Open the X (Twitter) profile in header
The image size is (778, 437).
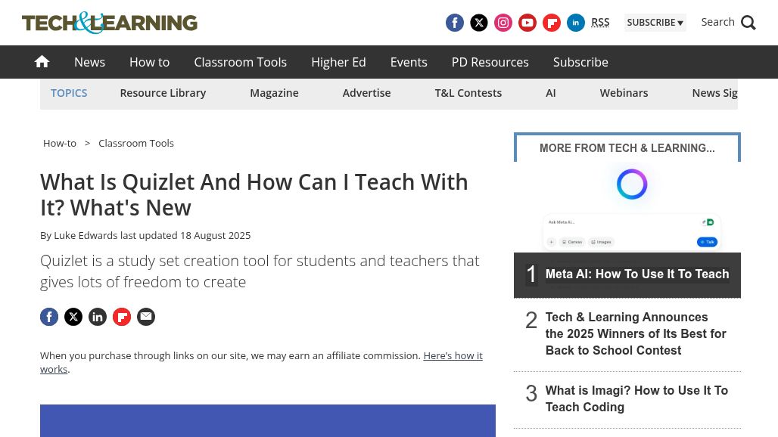coord(479,23)
